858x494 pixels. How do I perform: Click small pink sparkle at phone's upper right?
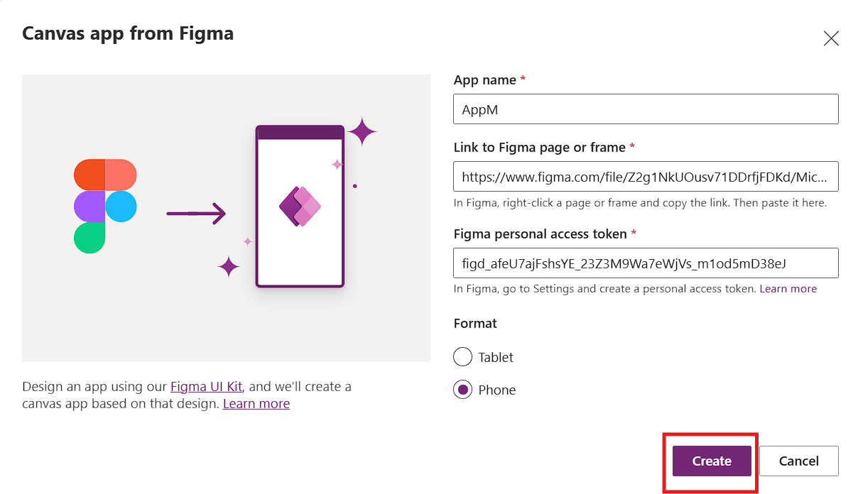click(x=337, y=165)
